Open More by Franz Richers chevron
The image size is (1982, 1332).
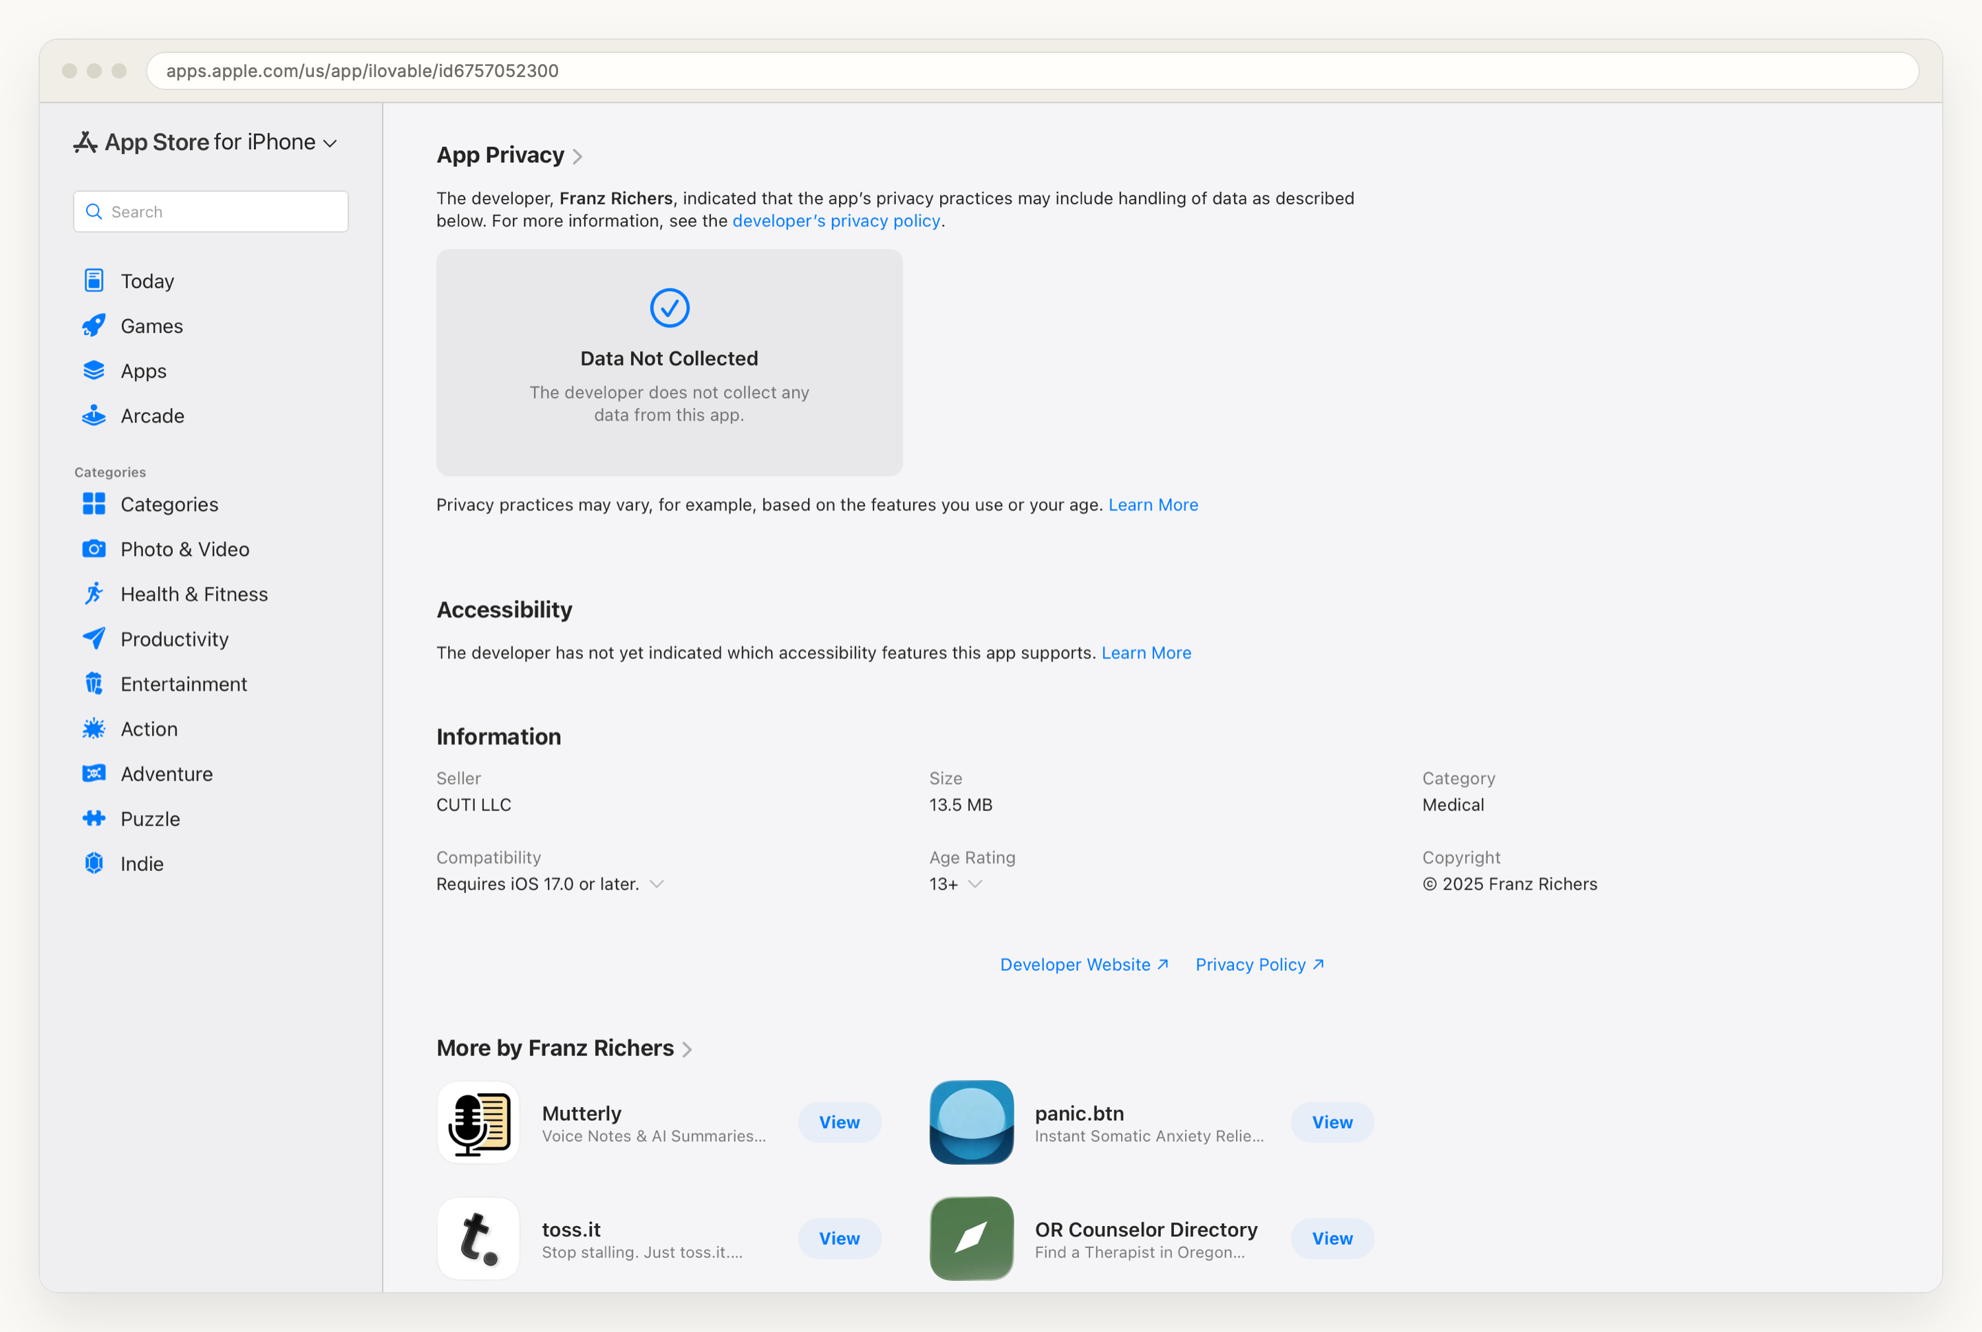(x=688, y=1049)
